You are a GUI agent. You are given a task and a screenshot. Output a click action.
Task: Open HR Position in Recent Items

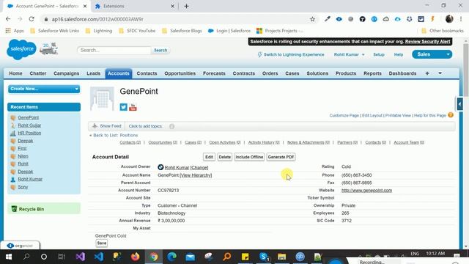click(29, 133)
